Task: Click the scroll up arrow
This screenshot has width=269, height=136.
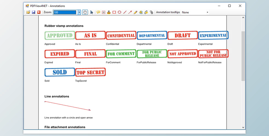Action: point(243,18)
